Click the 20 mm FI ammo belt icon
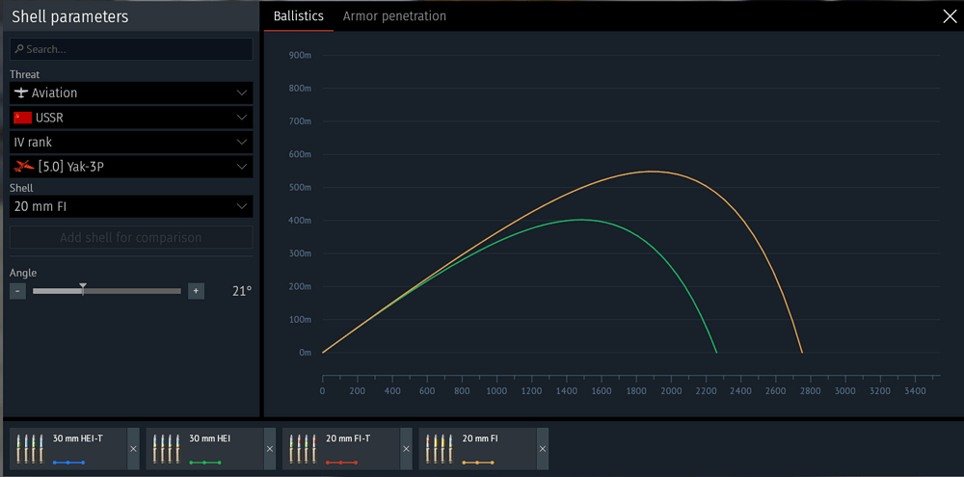The image size is (964, 477). coord(441,446)
